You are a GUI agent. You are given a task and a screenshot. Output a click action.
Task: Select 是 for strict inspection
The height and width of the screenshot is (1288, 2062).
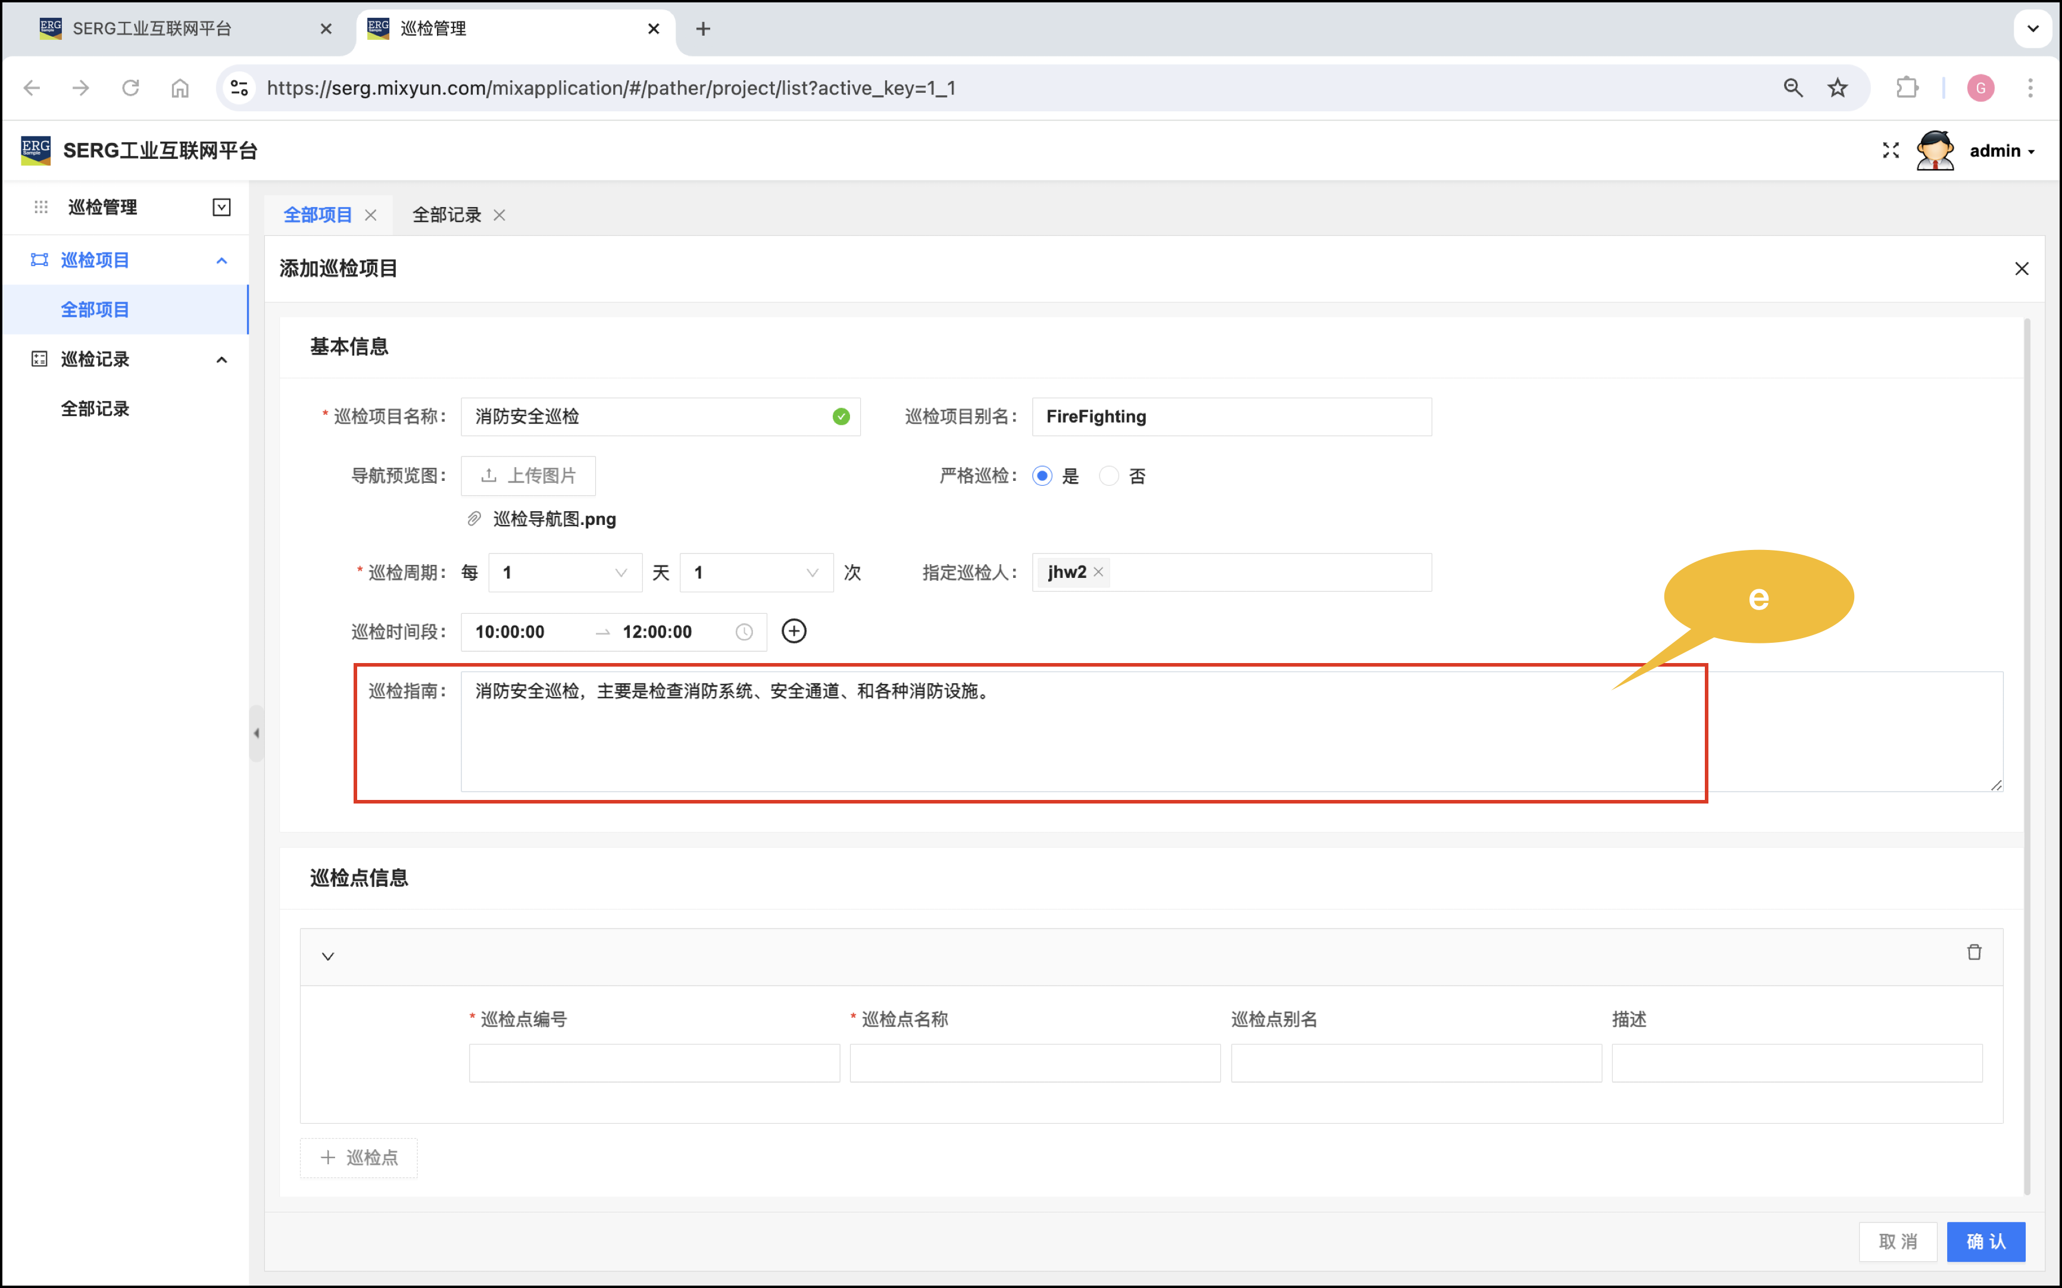(1042, 476)
